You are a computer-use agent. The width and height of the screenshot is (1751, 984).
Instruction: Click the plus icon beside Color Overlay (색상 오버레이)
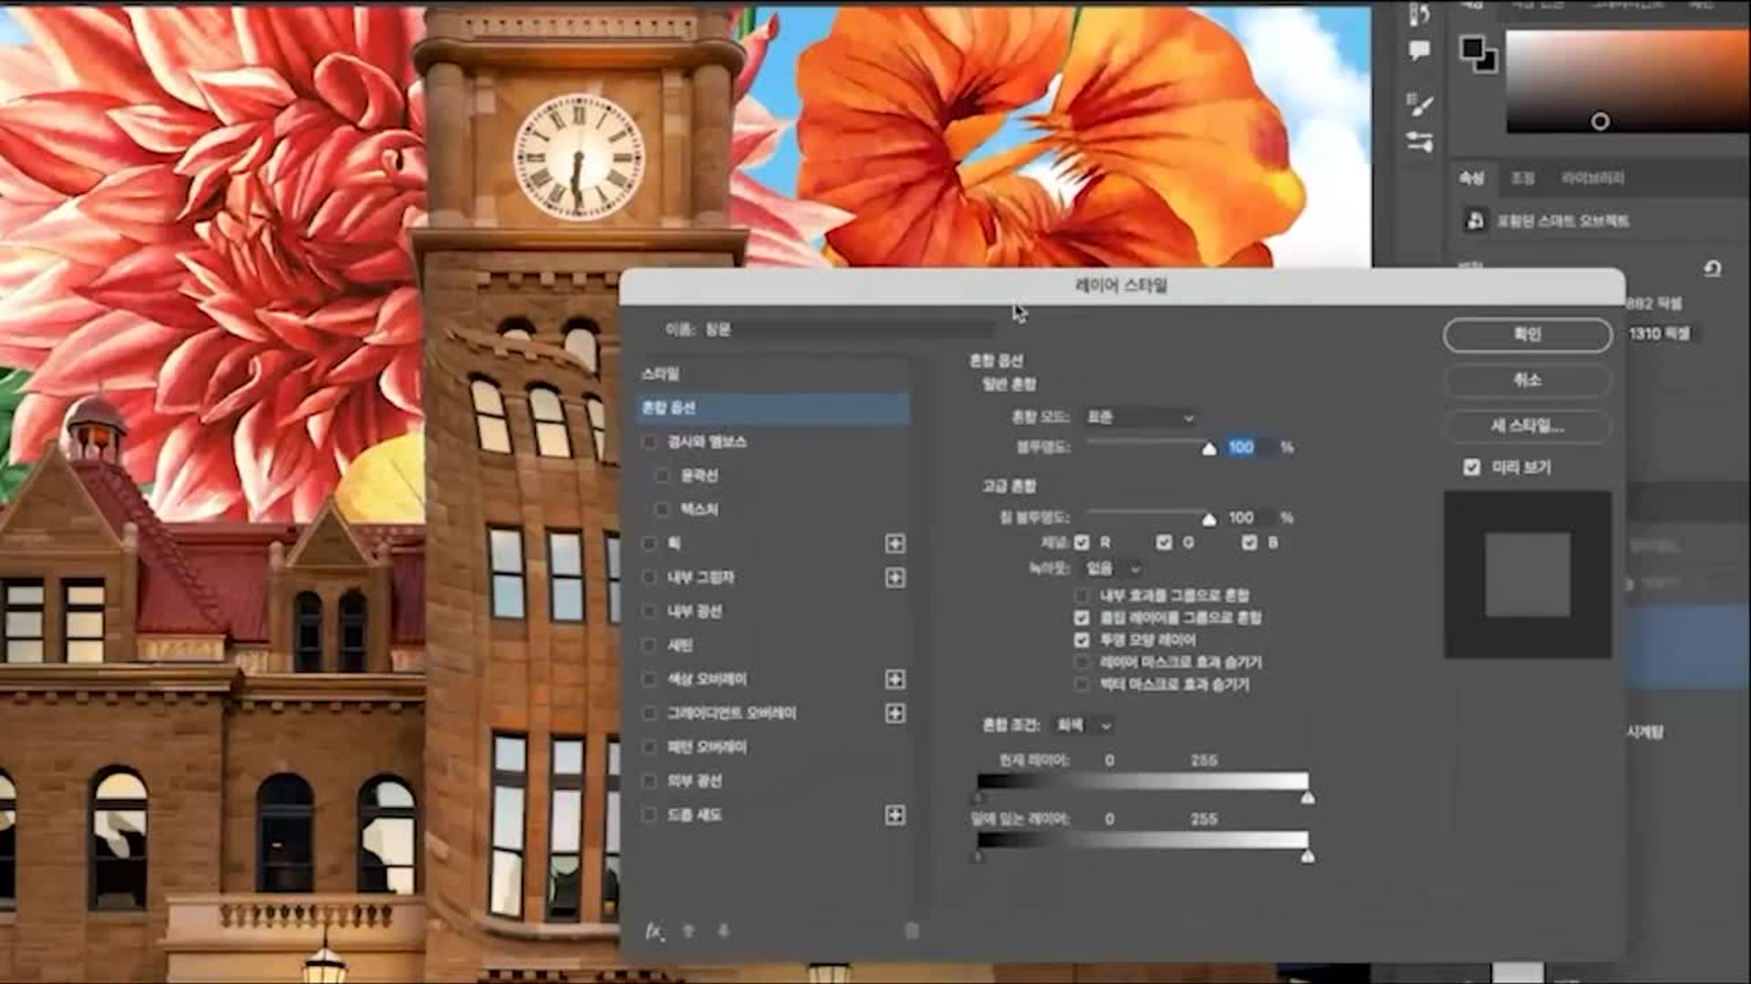click(x=895, y=680)
